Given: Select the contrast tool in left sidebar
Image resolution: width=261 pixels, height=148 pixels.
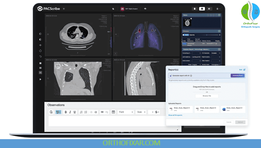Looking at the screenshot, I should point(40,34).
